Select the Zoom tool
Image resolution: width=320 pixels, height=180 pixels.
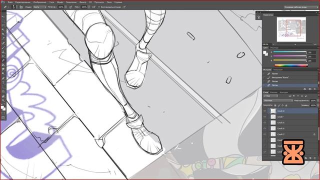(x=3, y=100)
